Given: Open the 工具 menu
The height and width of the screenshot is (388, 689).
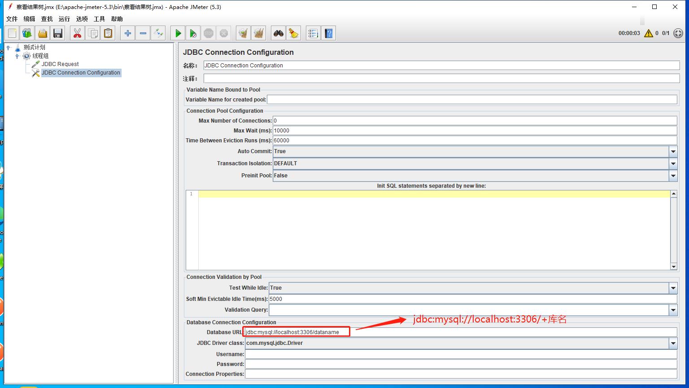Looking at the screenshot, I should point(99,19).
